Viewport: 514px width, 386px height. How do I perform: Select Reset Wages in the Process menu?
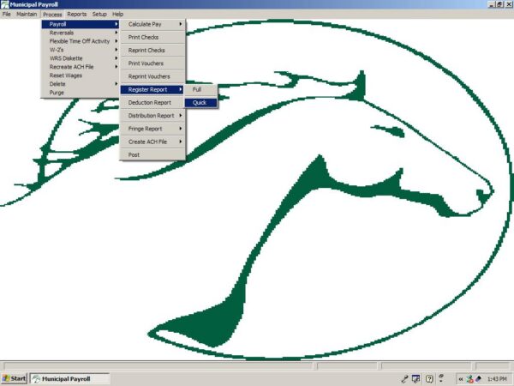click(66, 75)
